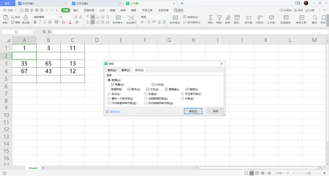The width and height of the screenshot is (329, 176).
Task: Click the increase font size icon
Action: pos(76,17)
